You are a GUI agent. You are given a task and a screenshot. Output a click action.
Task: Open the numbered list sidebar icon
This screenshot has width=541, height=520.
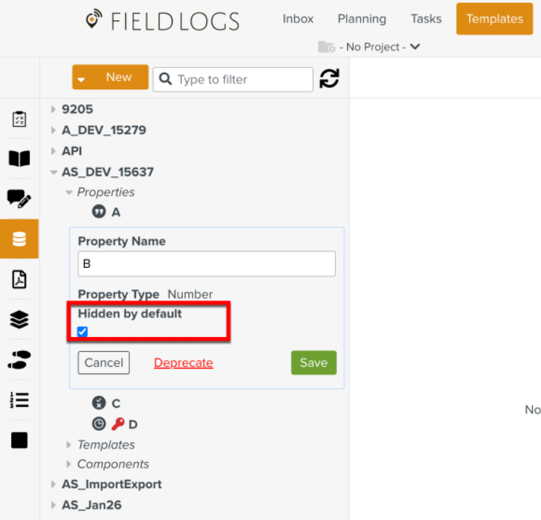(19, 400)
